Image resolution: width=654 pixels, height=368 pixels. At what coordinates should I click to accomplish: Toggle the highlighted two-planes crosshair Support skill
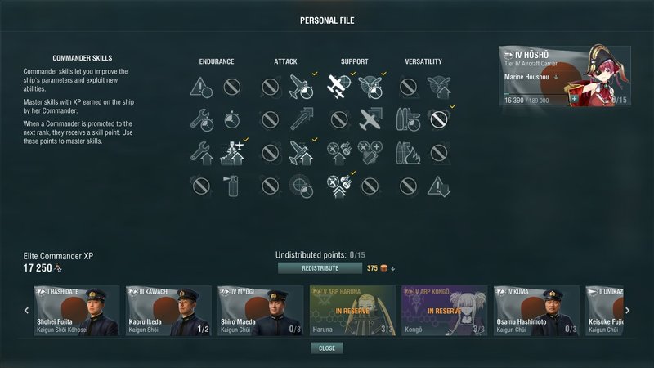[338, 87]
